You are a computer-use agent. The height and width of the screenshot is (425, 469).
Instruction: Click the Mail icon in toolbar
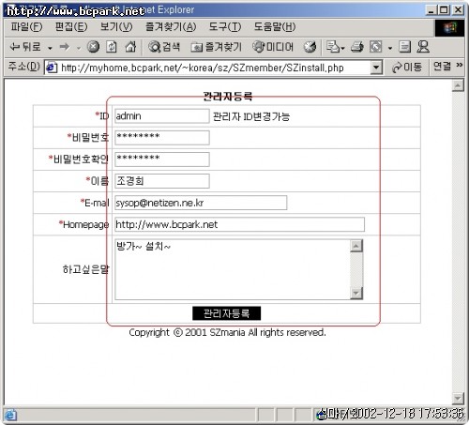click(333, 47)
